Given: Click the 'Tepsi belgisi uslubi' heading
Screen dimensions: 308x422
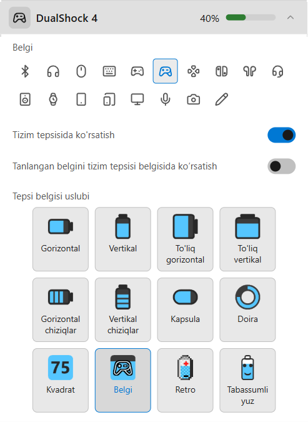Looking at the screenshot, I should coord(51,196).
